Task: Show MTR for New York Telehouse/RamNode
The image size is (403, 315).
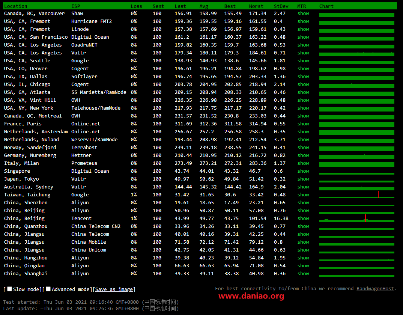Action: click(303, 108)
